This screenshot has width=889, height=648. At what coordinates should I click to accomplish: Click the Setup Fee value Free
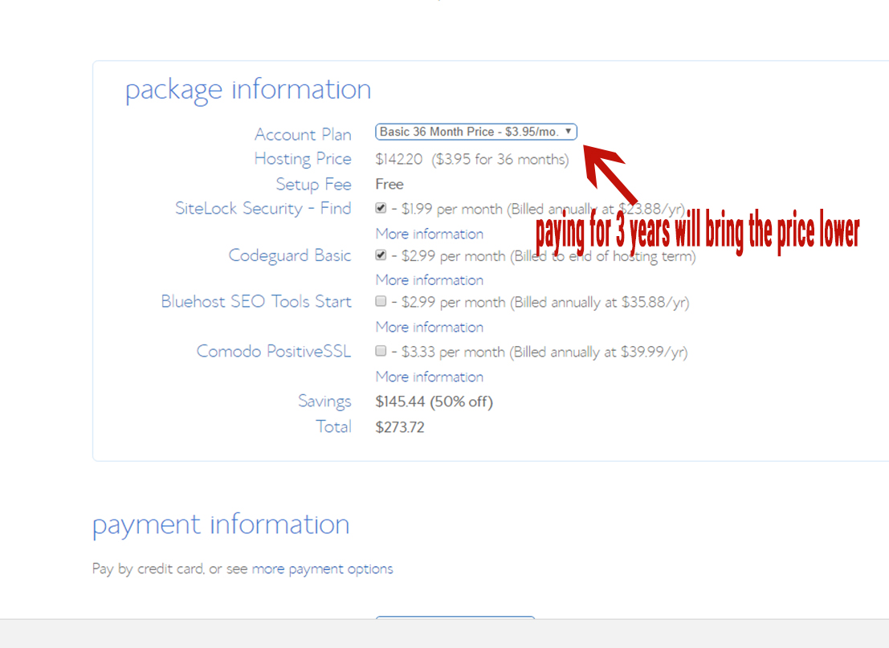[389, 184]
